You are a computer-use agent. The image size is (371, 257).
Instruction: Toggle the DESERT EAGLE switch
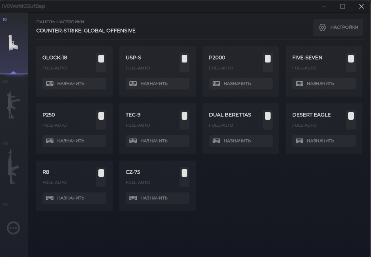tap(351, 120)
